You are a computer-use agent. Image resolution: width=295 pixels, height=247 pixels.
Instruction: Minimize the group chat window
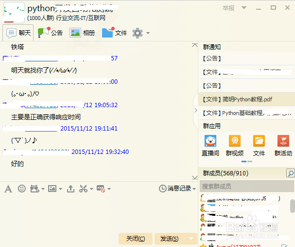pyautogui.click(x=259, y=8)
